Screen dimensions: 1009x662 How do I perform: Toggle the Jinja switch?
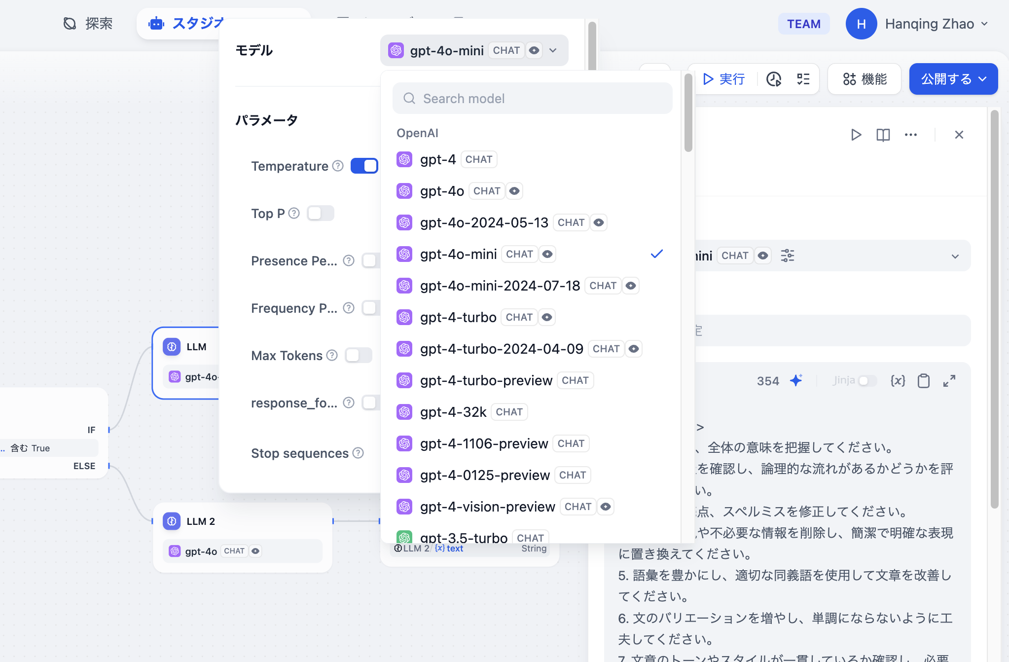tap(867, 381)
